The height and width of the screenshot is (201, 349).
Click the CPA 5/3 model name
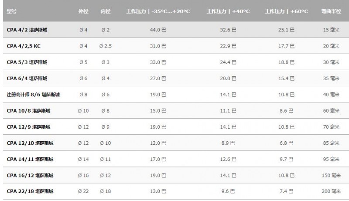(x=27, y=62)
